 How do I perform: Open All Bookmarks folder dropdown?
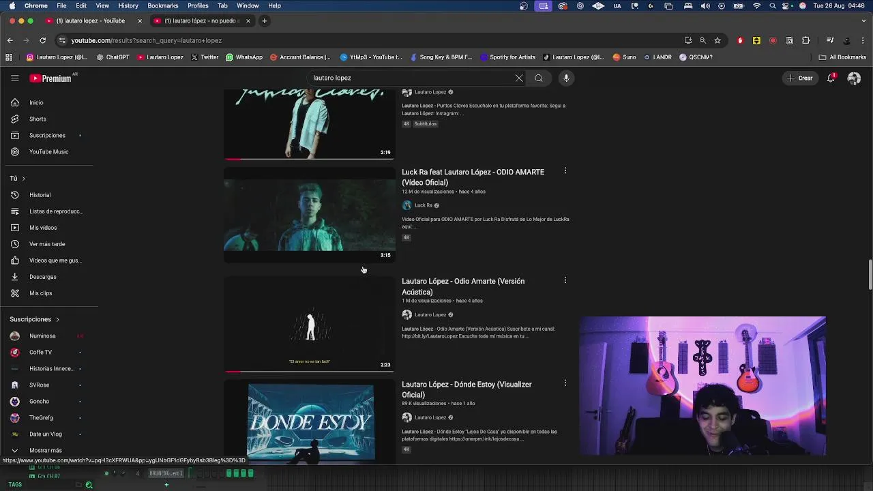coord(842,57)
